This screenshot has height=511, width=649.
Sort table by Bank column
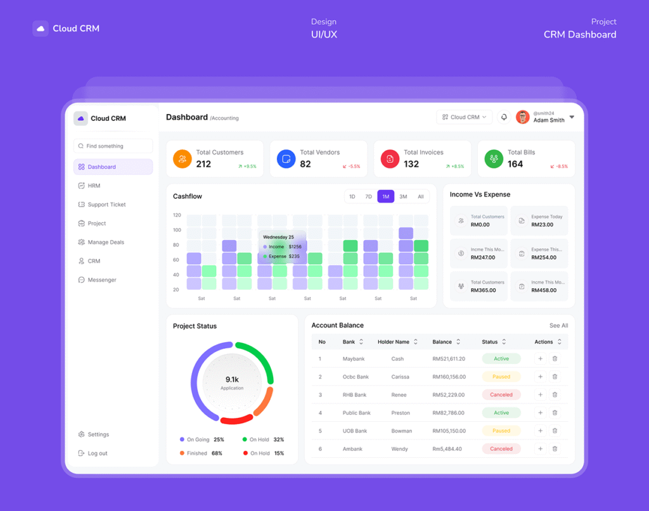(x=361, y=342)
